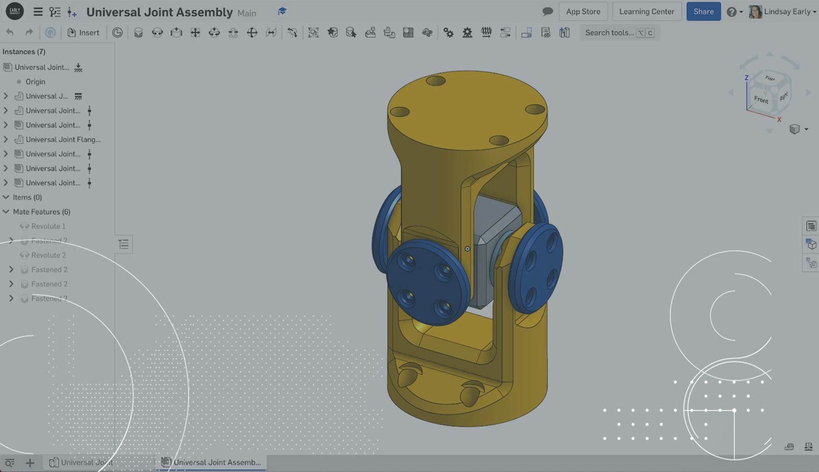Expand the Universal Joint Flang... instance

pos(6,140)
